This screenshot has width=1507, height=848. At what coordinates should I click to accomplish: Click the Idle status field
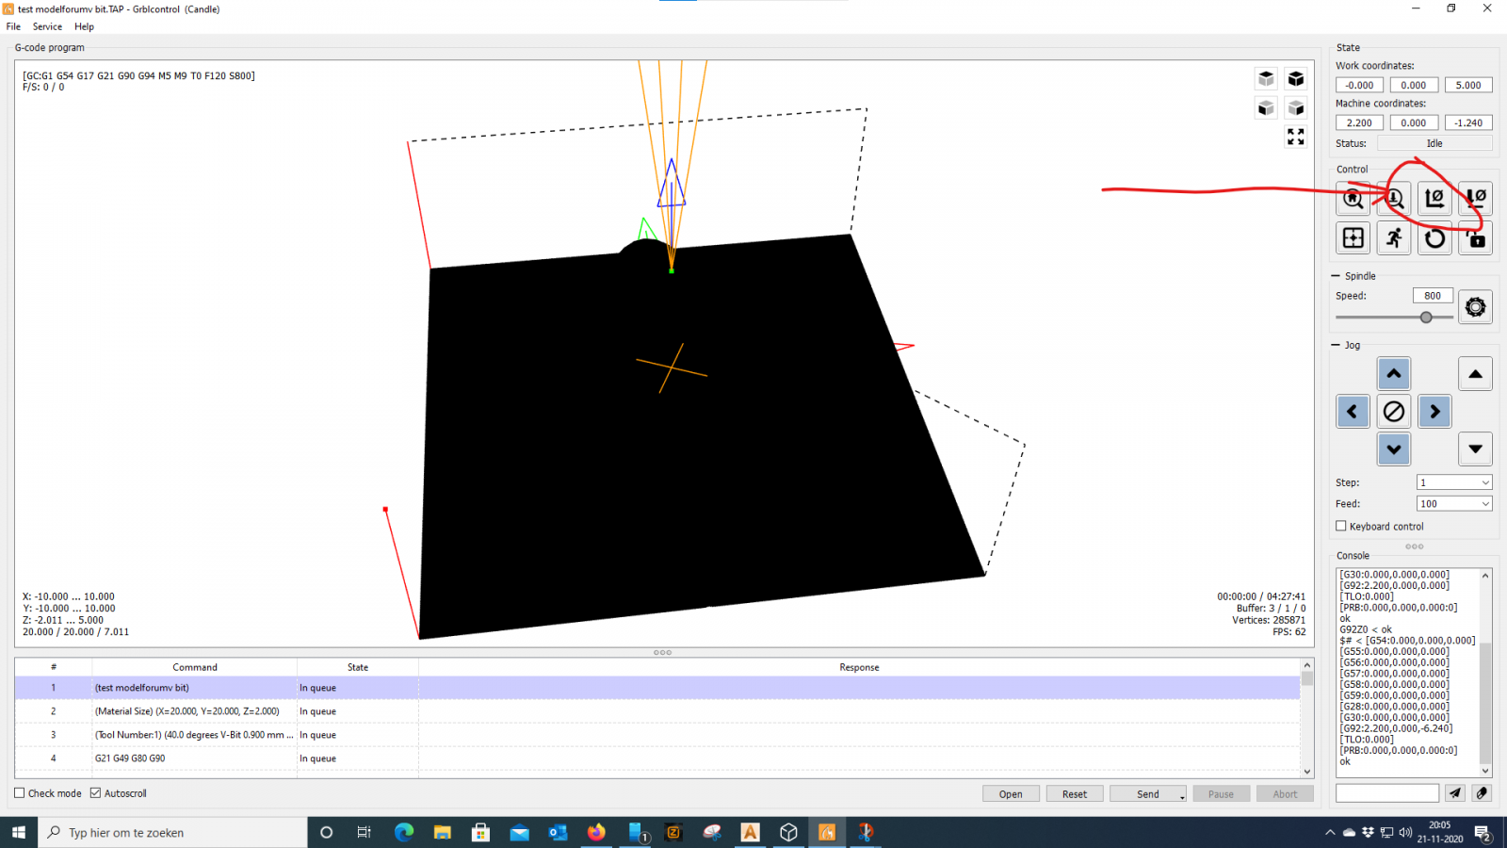coord(1434,143)
